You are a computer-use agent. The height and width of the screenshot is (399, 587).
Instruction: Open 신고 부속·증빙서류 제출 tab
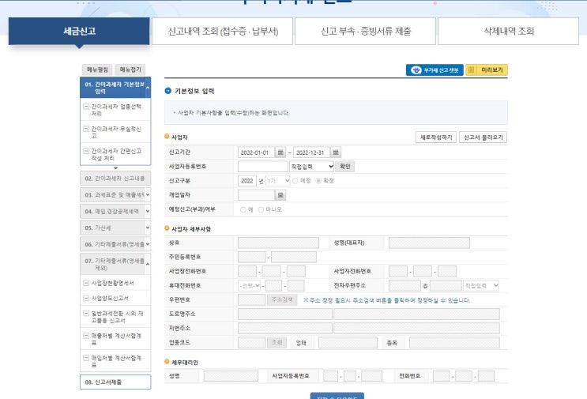(365, 31)
